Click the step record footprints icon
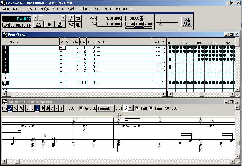 pyautogui.click(x=78, y=18)
